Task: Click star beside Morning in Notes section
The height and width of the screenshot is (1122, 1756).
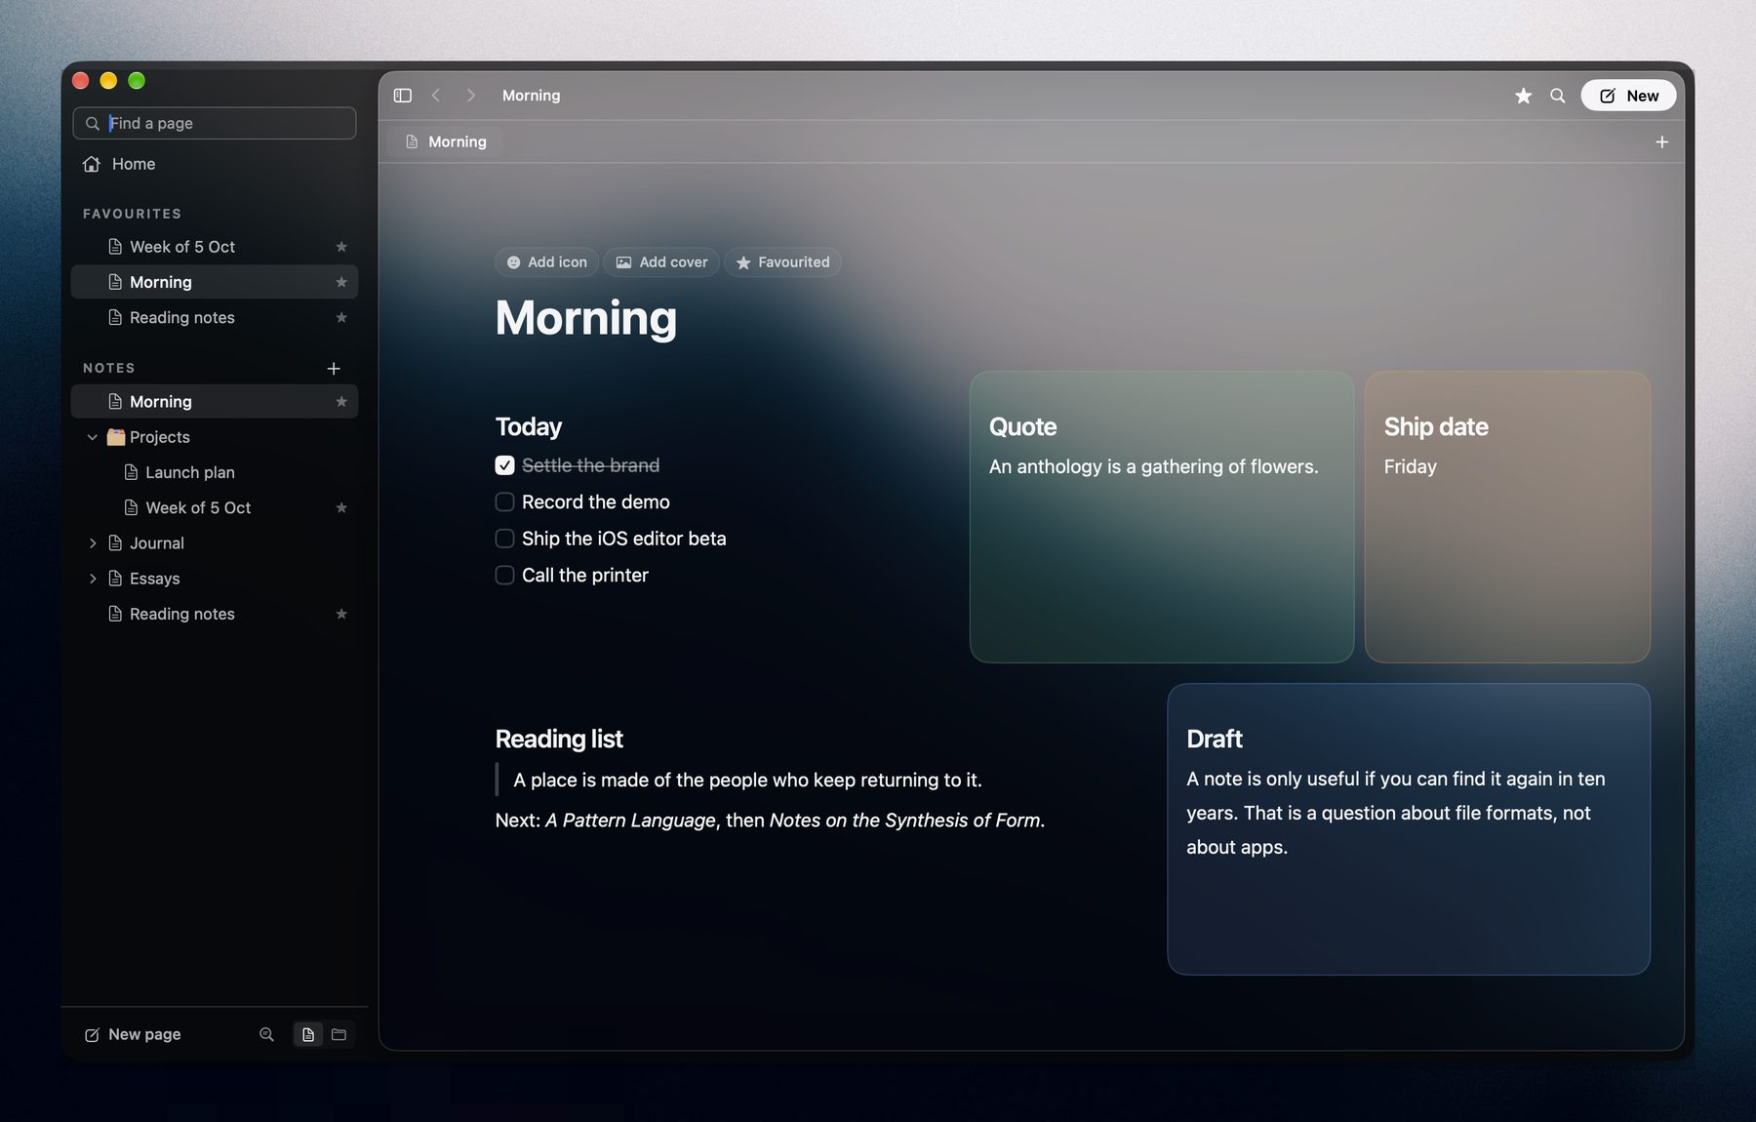Action: (x=341, y=402)
